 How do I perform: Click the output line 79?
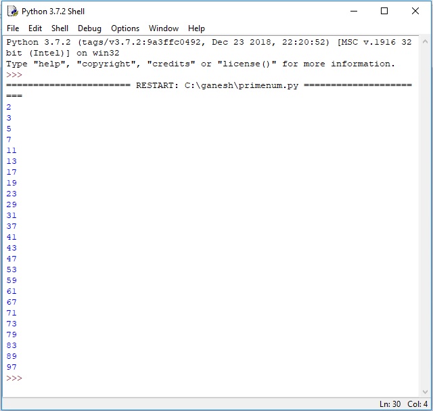12,334
